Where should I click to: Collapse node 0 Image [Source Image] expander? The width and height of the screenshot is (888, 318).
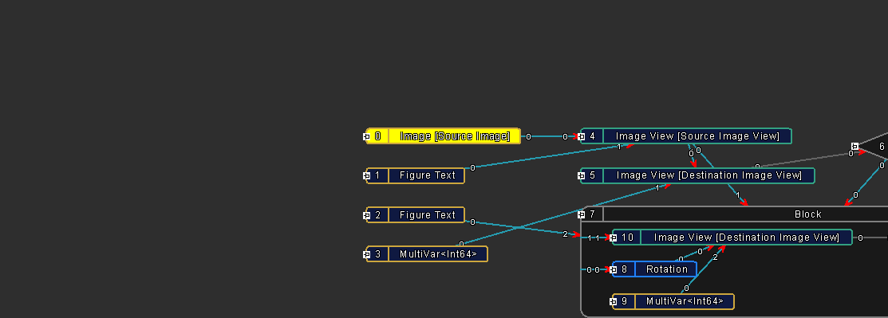[x=366, y=136]
